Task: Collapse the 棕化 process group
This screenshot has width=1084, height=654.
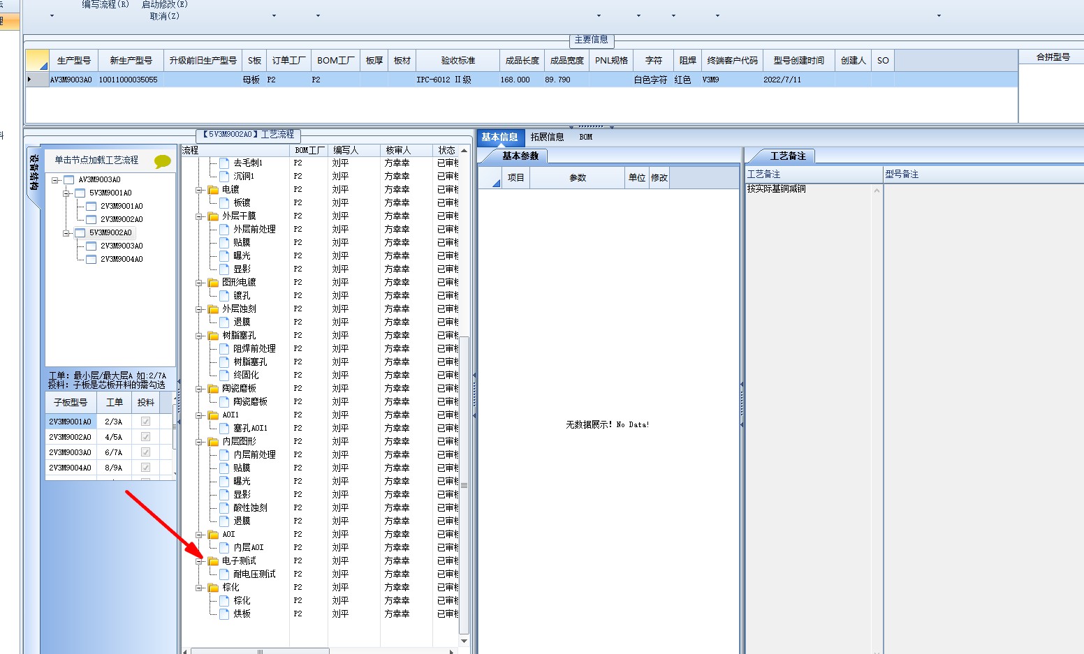Action: coord(200,588)
